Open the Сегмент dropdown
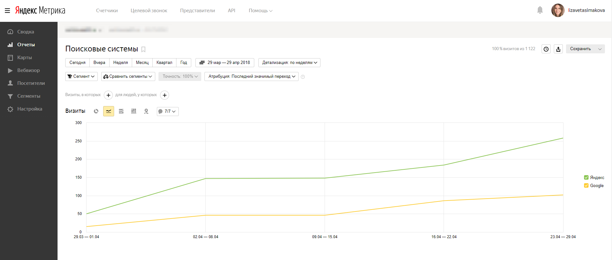The height and width of the screenshot is (260, 612). [81, 76]
